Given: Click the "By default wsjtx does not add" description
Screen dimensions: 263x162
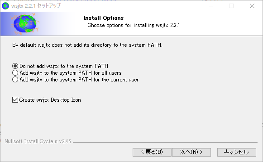Looking at the screenshot, I should coord(87,45).
